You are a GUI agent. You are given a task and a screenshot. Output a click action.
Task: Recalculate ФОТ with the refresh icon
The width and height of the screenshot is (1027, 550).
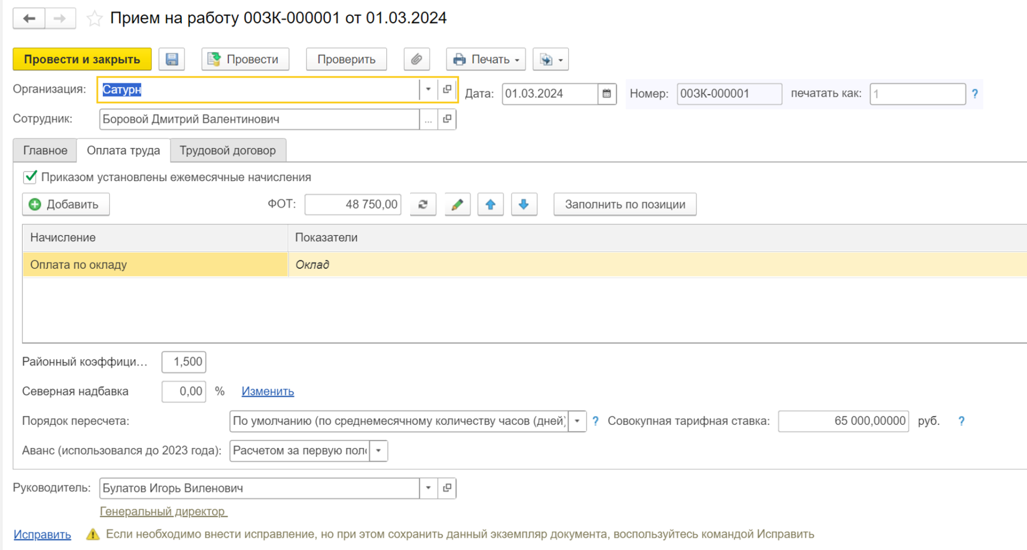(423, 204)
